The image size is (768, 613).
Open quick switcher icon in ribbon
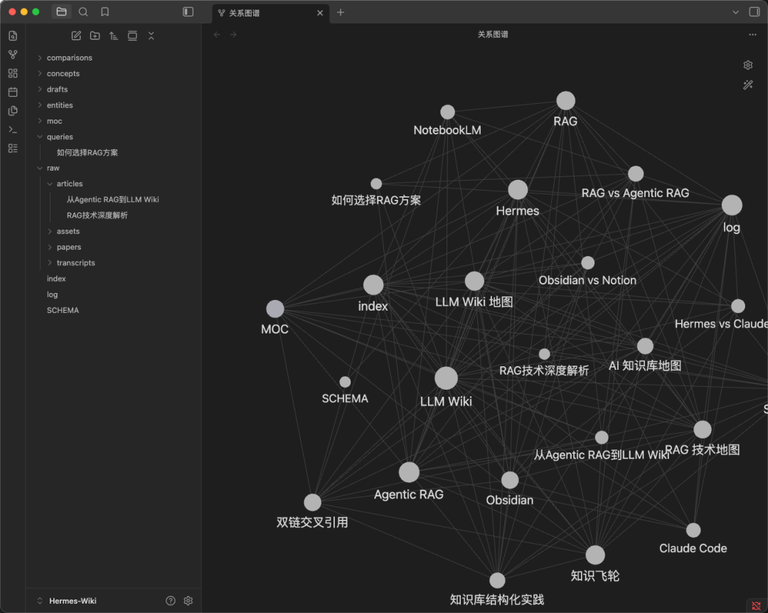pyautogui.click(x=14, y=36)
